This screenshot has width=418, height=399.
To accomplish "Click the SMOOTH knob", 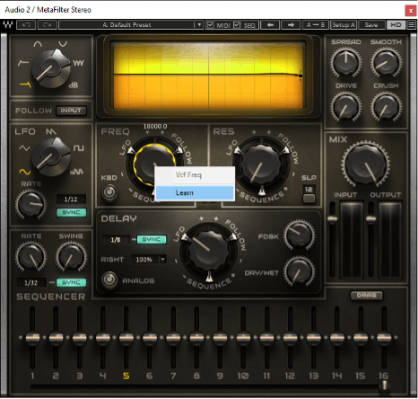I will pos(386,63).
